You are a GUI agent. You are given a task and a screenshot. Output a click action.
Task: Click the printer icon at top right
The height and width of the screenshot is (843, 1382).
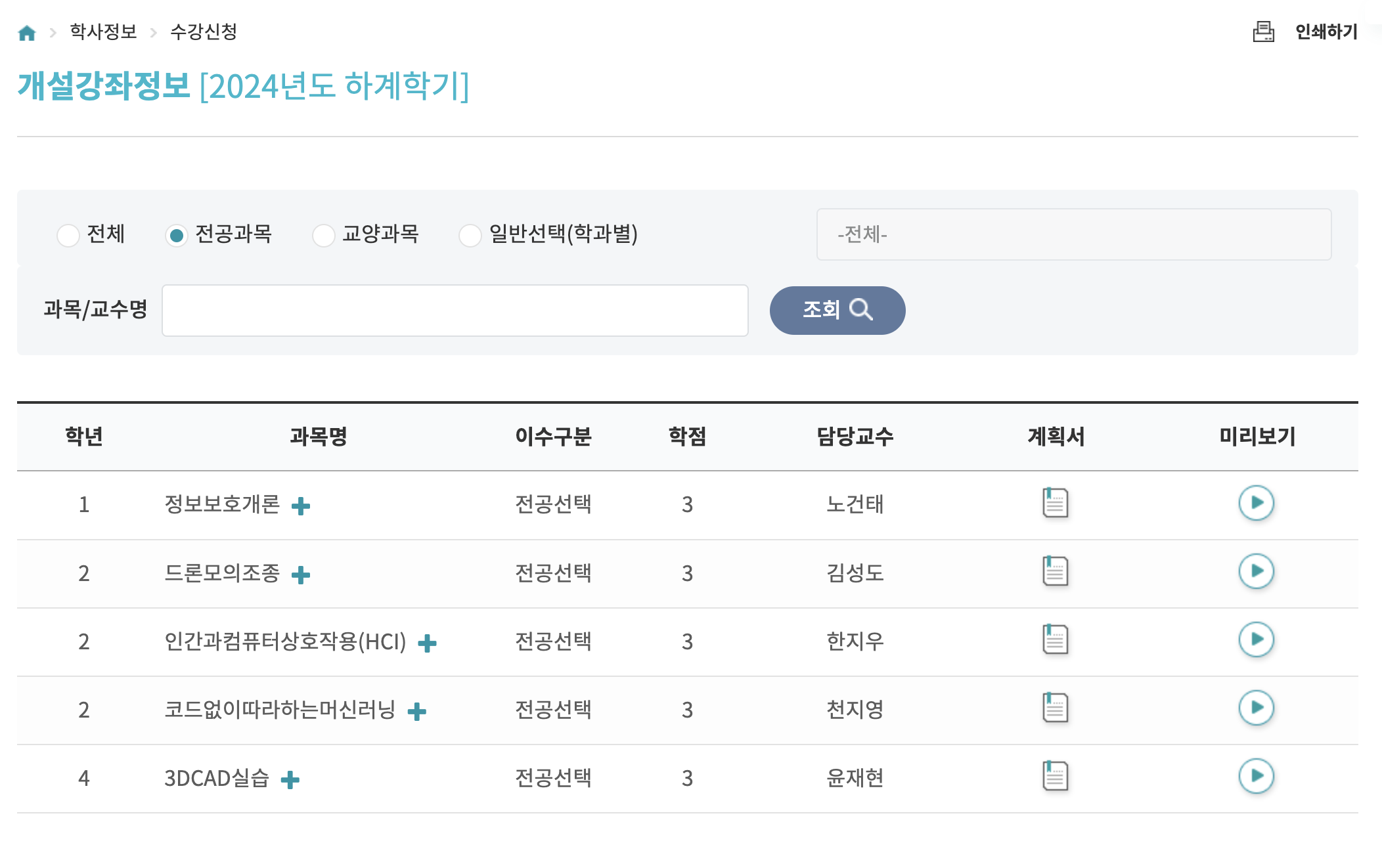point(1263,32)
